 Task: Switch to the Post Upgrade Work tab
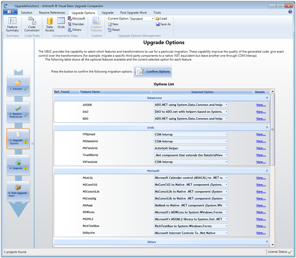click(x=134, y=13)
